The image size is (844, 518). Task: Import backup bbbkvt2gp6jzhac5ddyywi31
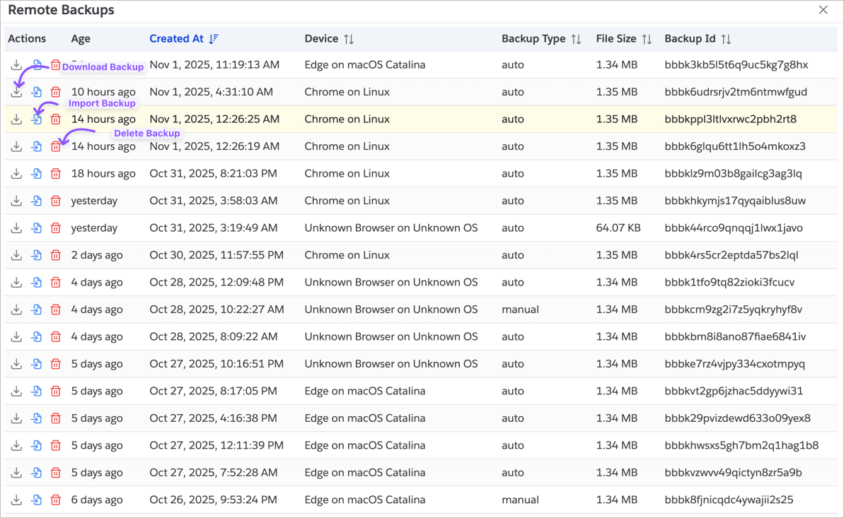pyautogui.click(x=36, y=391)
